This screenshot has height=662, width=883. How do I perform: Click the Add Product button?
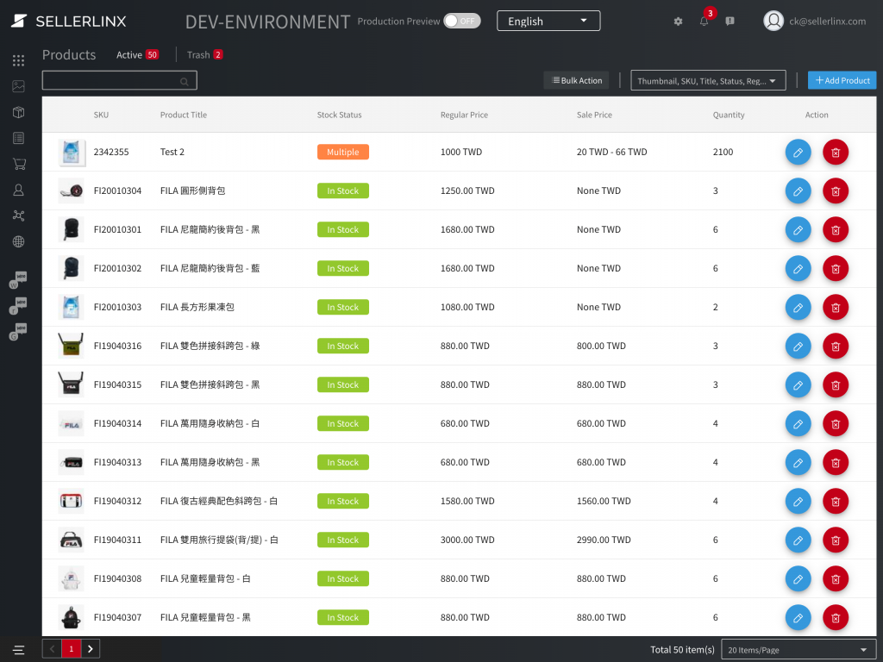click(842, 80)
